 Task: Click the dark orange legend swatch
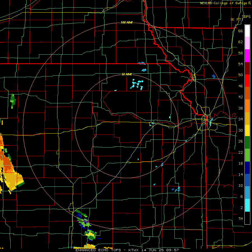(247, 93)
